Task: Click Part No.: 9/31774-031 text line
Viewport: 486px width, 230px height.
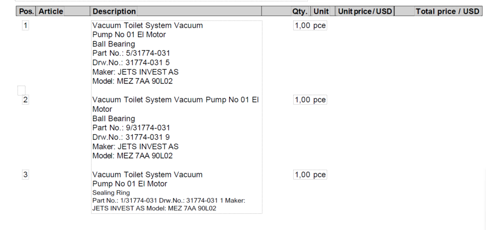Action: click(131, 128)
